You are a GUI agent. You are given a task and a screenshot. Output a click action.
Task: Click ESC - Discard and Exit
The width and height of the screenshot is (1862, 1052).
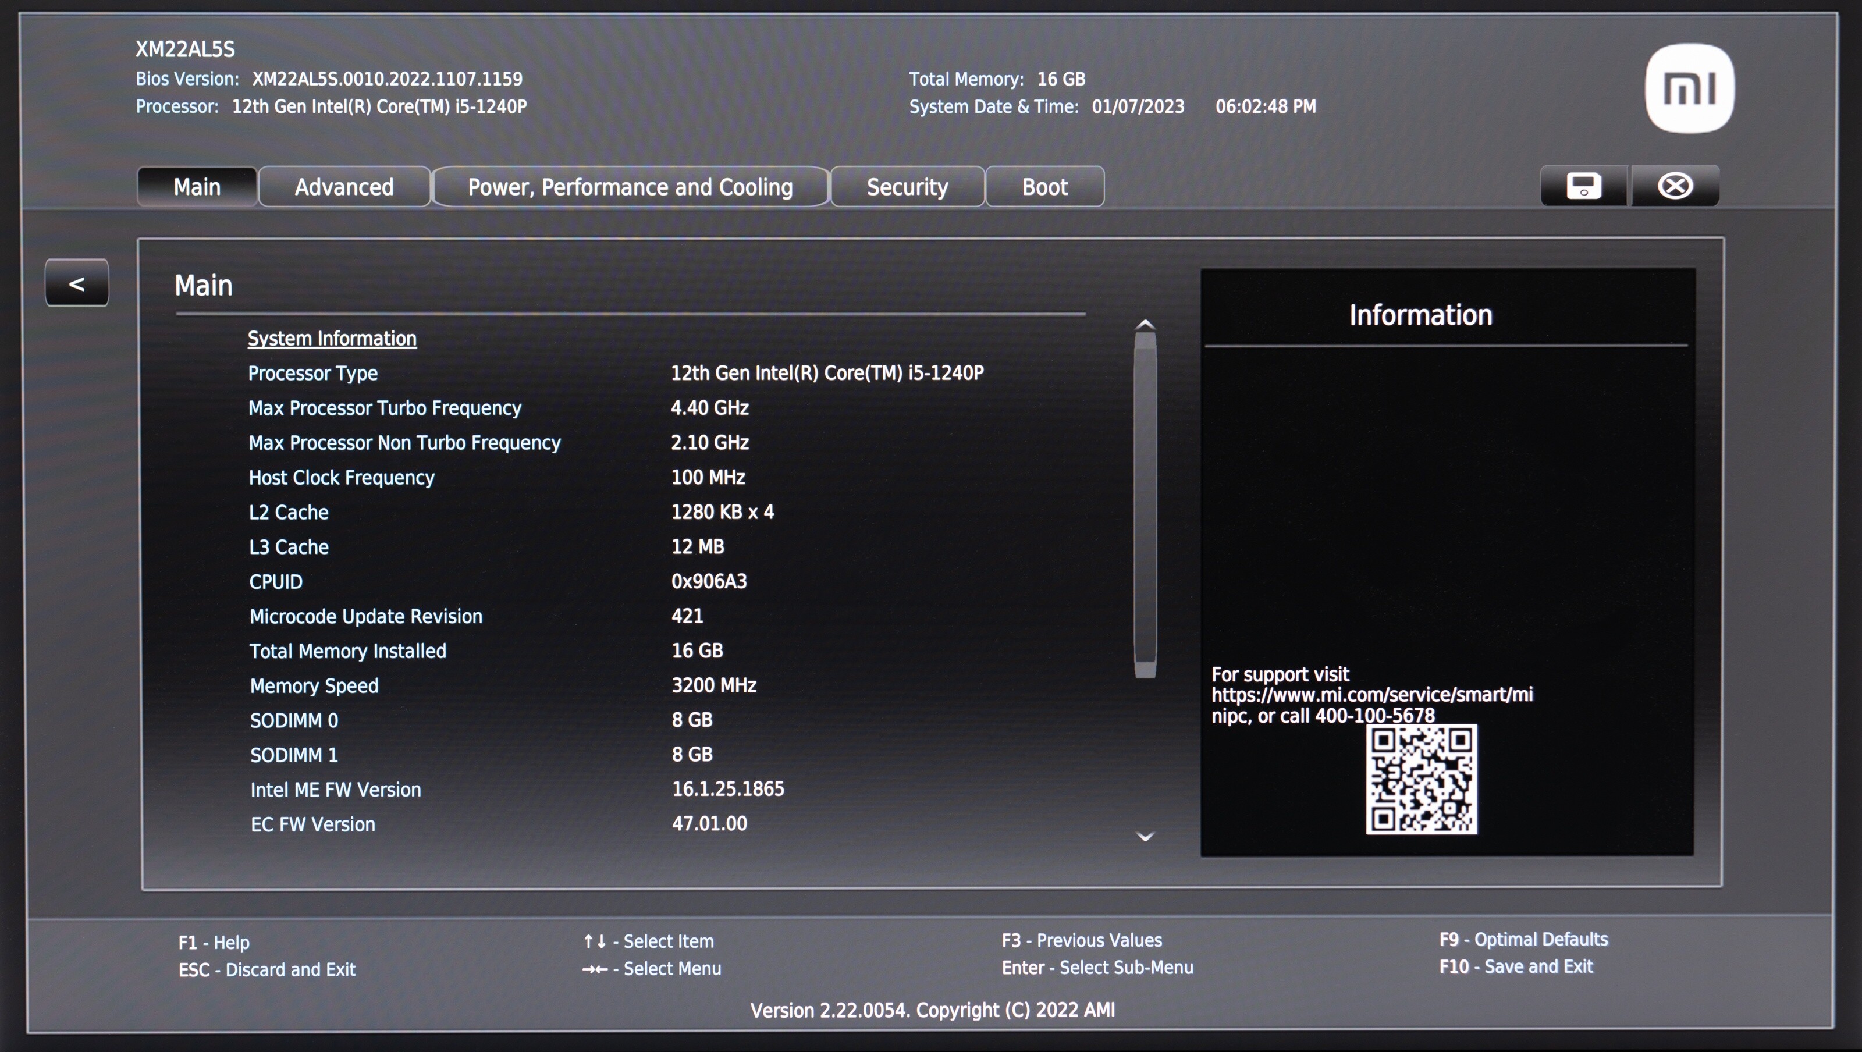(266, 969)
